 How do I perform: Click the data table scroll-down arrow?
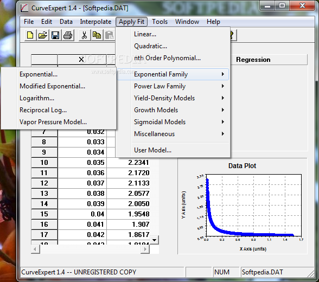(x=155, y=240)
